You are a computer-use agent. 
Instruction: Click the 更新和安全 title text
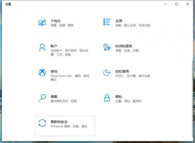tap(59, 122)
